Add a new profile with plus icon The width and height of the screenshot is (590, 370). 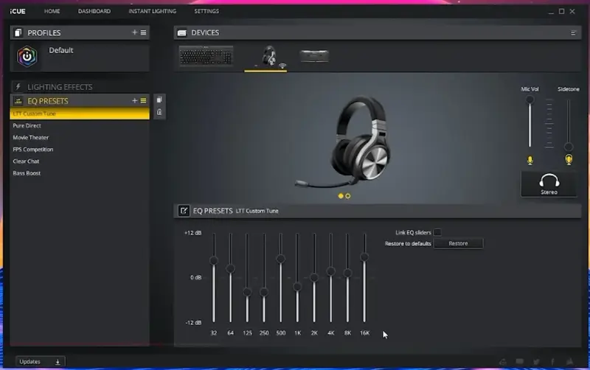tap(134, 32)
